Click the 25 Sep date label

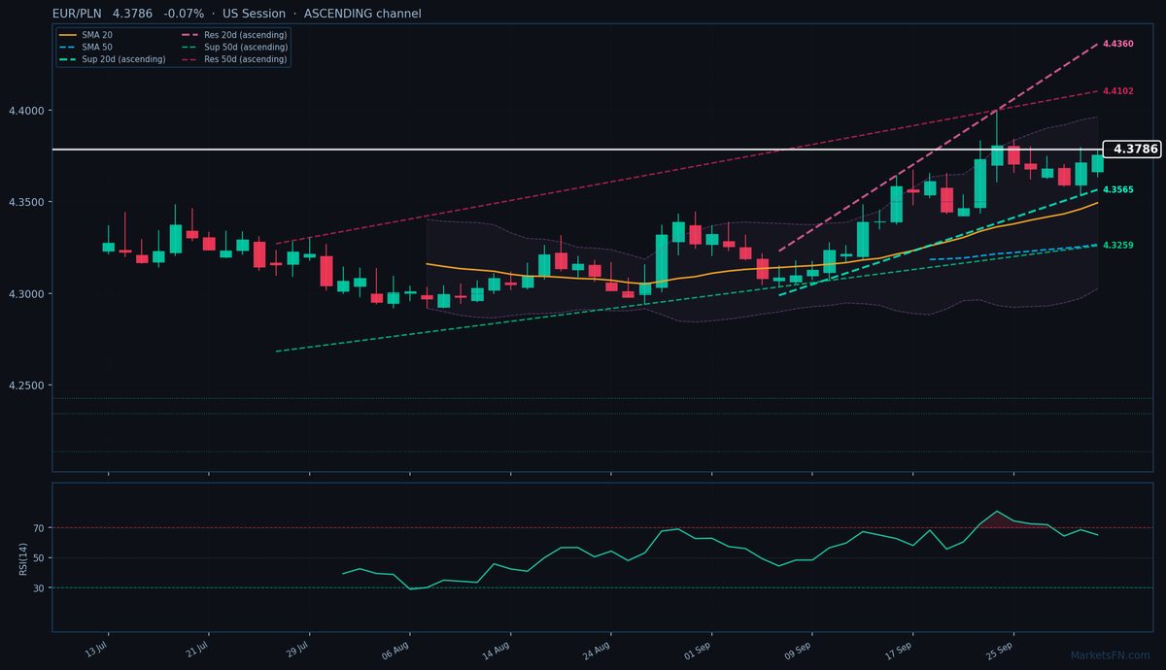click(x=1001, y=651)
